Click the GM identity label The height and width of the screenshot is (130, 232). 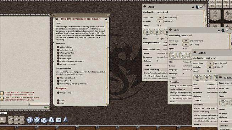[3, 113]
